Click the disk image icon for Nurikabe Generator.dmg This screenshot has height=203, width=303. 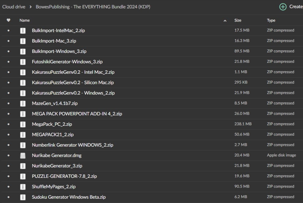click(23, 155)
